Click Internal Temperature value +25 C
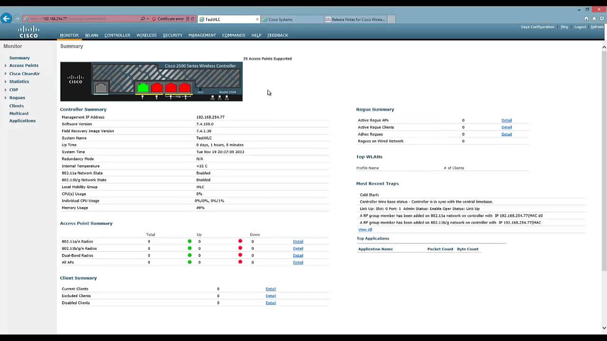 [202, 166]
